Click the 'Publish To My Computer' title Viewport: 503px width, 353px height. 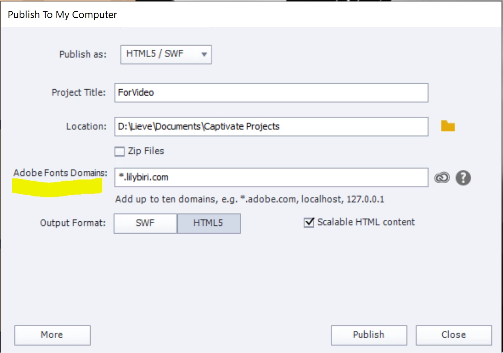62,15
